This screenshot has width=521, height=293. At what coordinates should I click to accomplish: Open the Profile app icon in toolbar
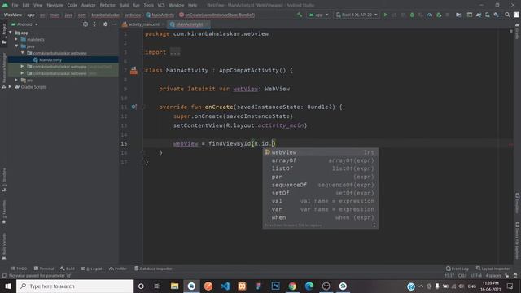point(430,15)
